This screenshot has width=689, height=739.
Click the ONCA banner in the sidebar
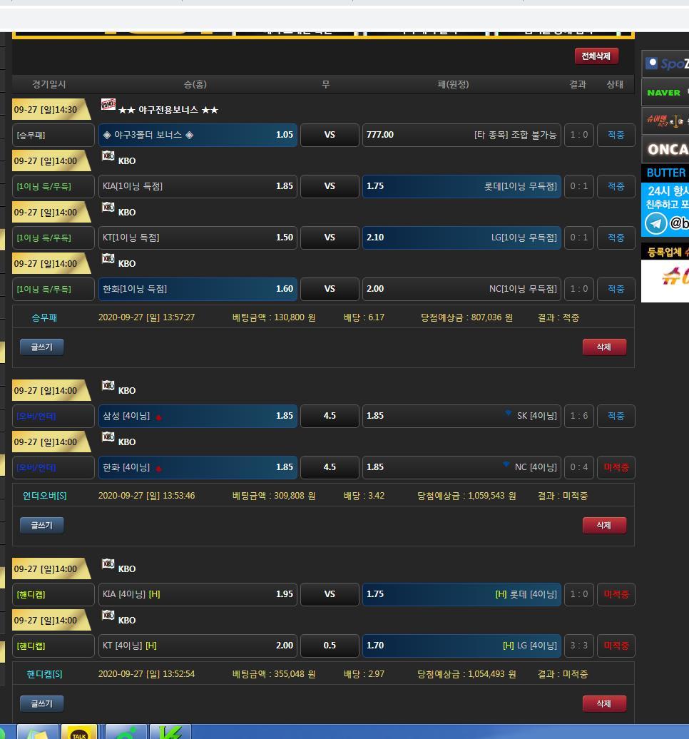click(x=666, y=149)
